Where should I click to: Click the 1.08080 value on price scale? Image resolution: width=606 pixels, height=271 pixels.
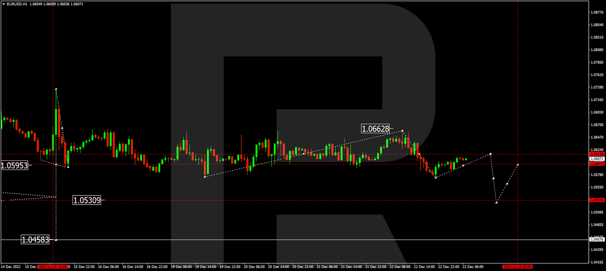597,50
